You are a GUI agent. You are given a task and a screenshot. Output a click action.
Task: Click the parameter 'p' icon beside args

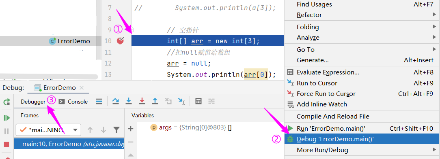[154, 128]
